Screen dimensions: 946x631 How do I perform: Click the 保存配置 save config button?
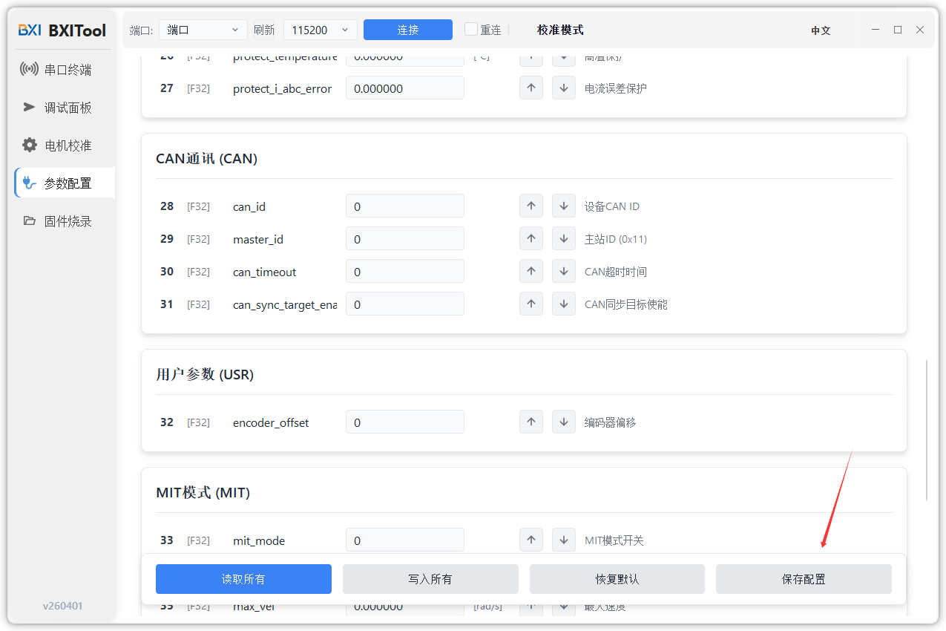[x=804, y=579]
